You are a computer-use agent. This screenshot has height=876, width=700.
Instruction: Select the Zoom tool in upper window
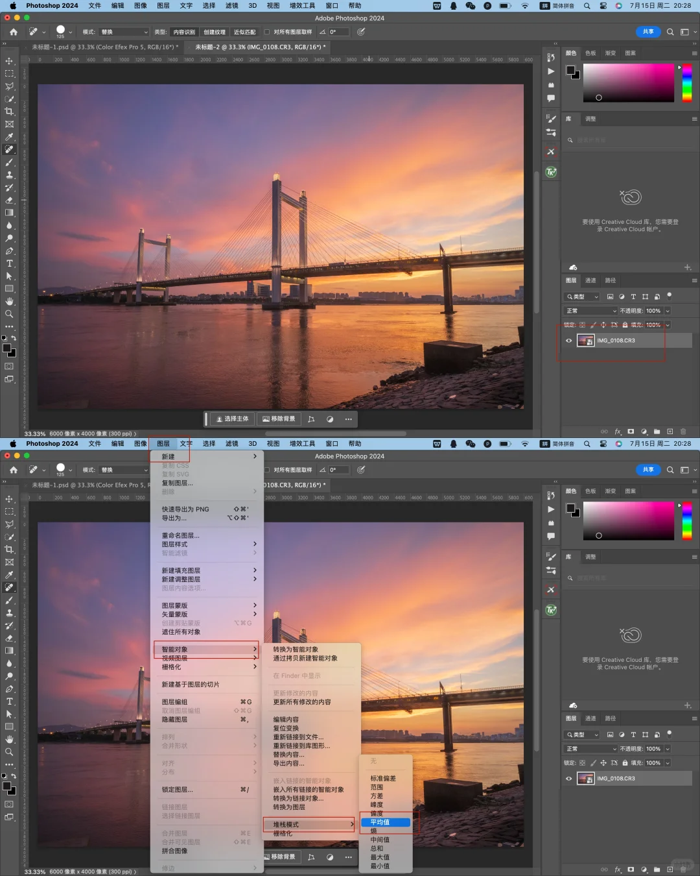(9, 314)
